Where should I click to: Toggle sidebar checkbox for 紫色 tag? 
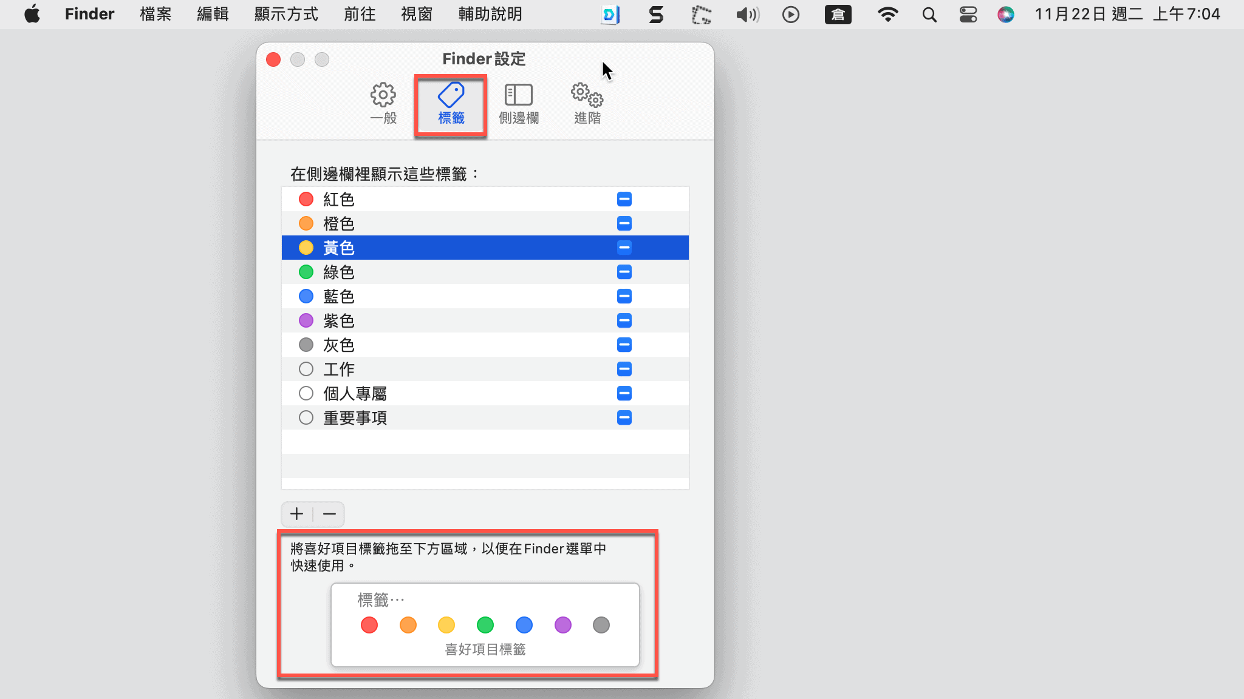(x=624, y=320)
